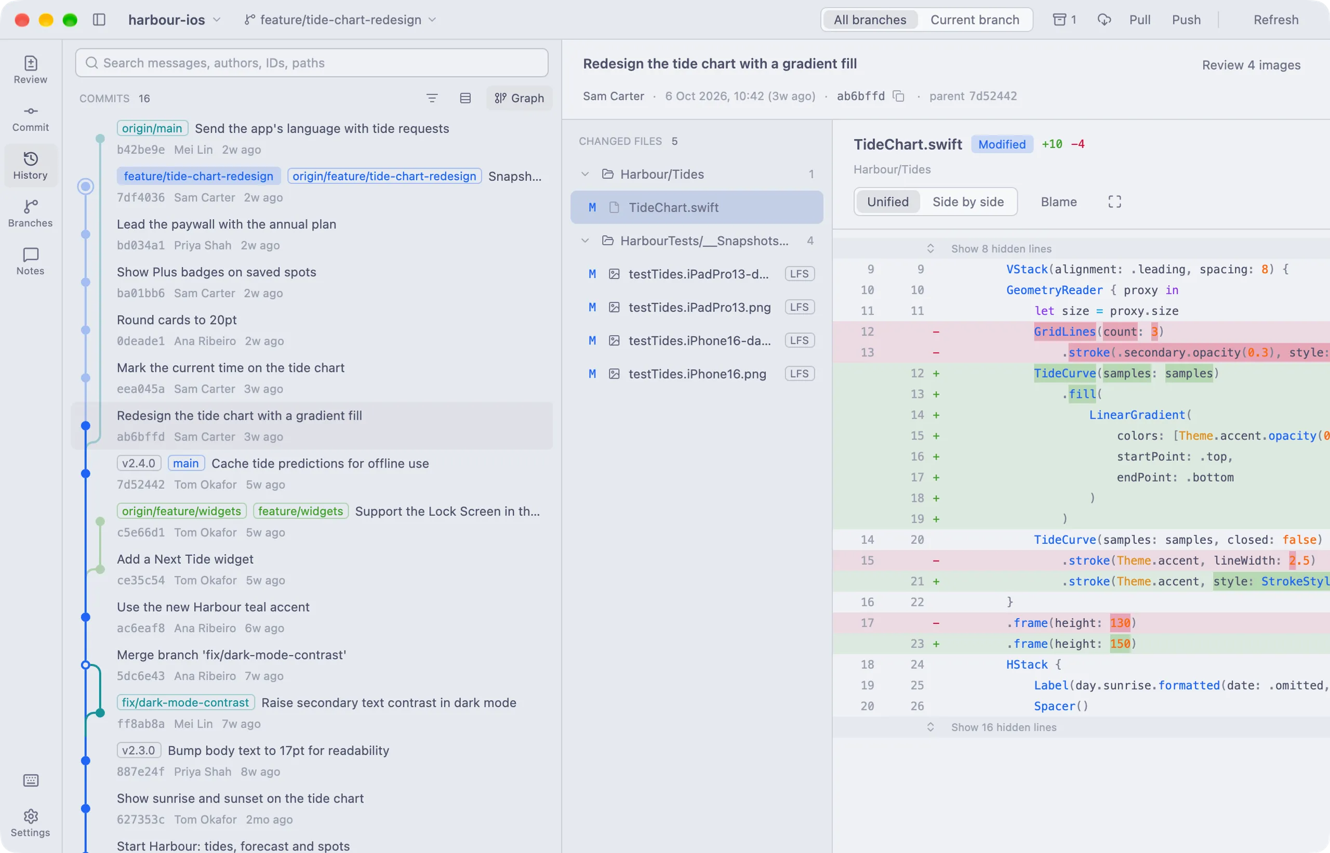Open the History tab in sidebar
The image size is (1330, 853).
31,166
